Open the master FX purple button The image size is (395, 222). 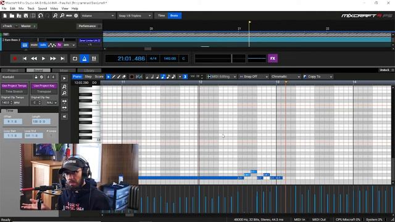coord(273,59)
